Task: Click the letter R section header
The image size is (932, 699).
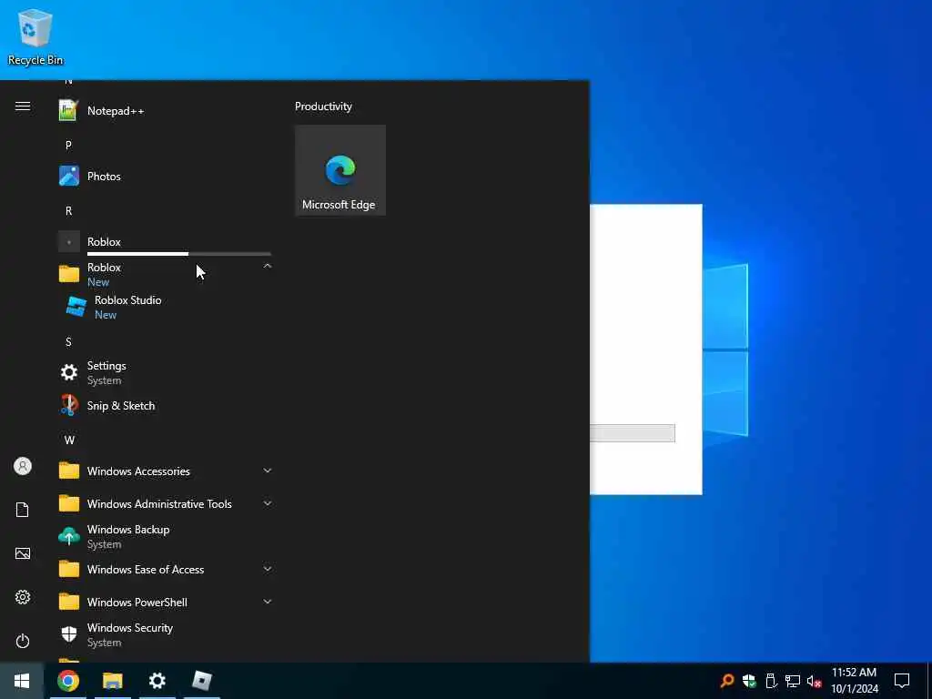Action: 68,211
